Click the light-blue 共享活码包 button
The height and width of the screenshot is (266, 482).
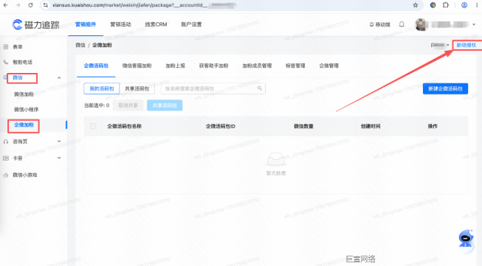[165, 105]
